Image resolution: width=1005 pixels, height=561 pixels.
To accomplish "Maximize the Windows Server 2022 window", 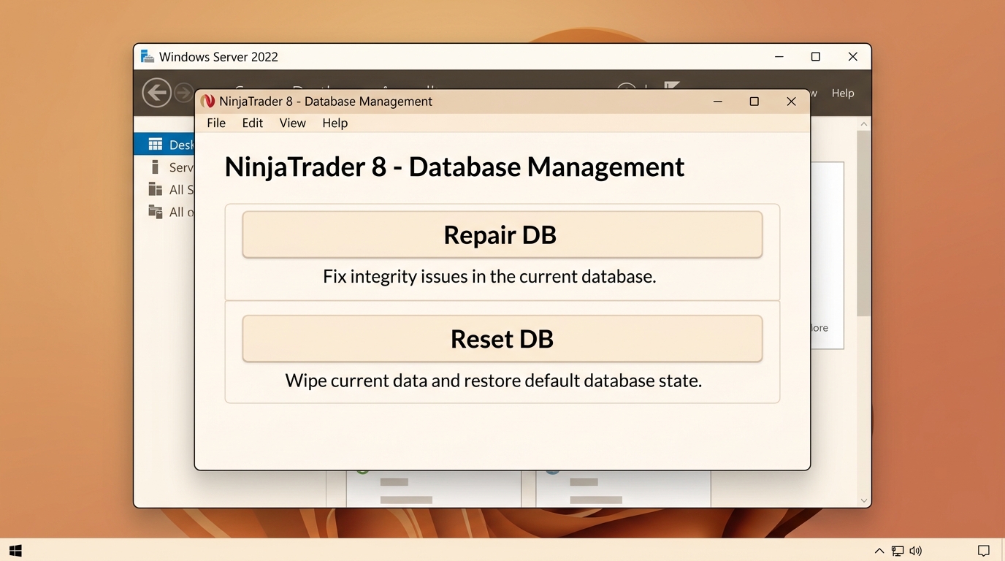I will [816, 56].
